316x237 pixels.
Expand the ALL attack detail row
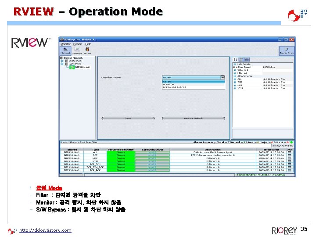tap(235, 79)
